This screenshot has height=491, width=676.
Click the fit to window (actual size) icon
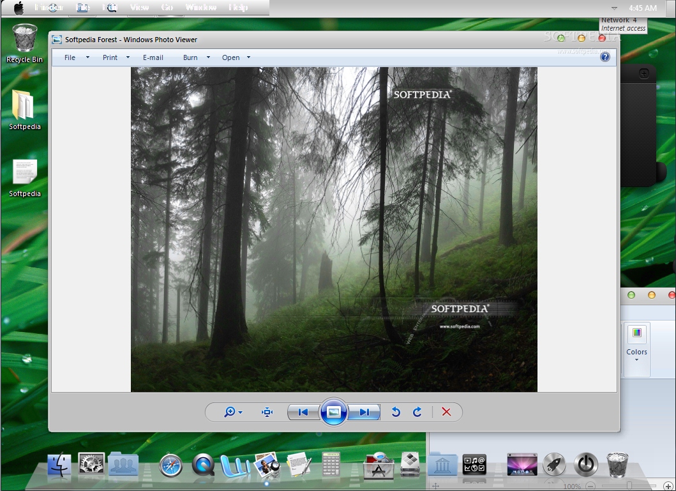coord(267,412)
